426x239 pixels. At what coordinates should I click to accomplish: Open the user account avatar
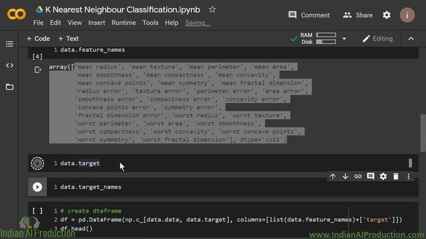[407, 15]
